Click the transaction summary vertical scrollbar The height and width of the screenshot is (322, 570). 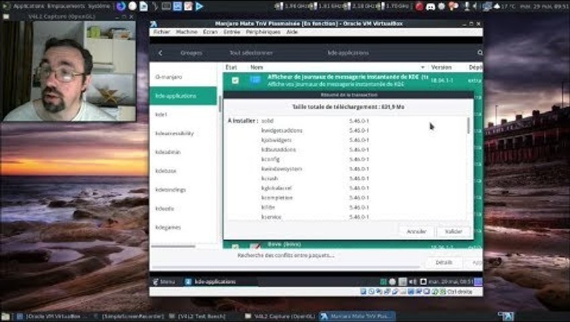pos(469,125)
